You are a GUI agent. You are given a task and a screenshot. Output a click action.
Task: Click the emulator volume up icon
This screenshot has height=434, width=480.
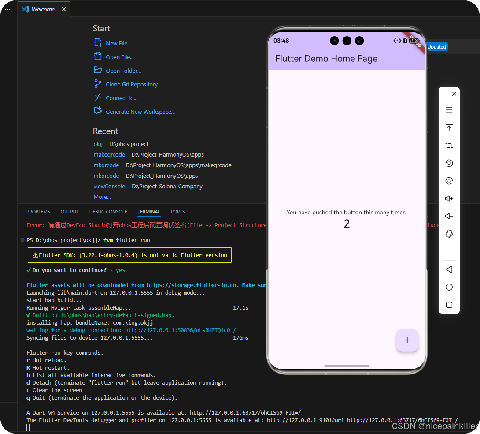449,198
